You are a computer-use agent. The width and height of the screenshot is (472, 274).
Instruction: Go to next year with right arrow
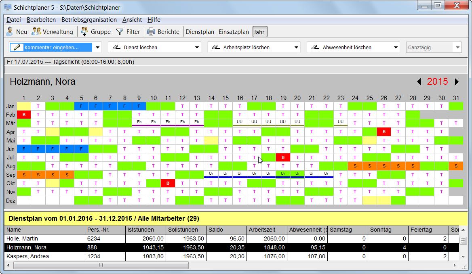(x=457, y=82)
